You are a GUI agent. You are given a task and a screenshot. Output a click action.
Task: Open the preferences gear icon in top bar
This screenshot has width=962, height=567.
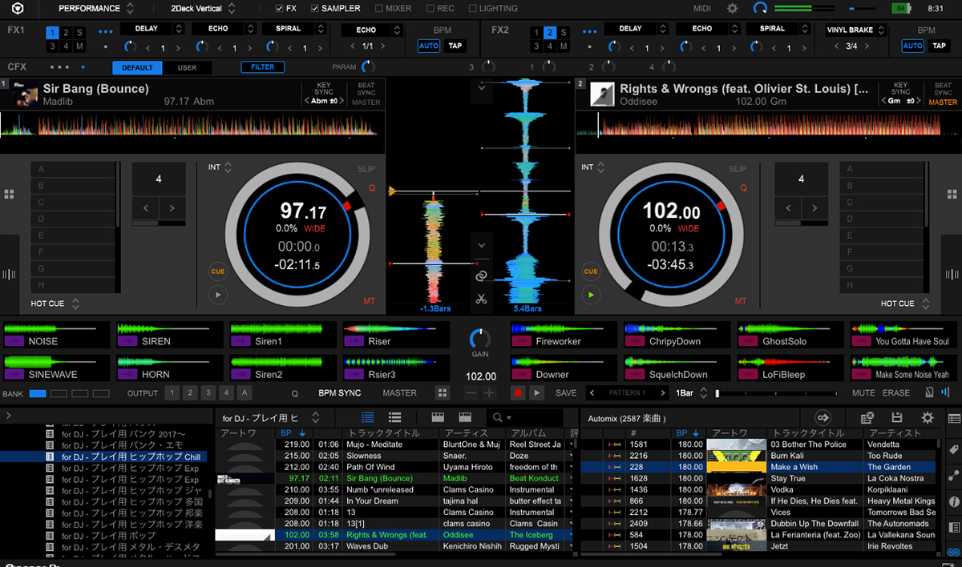[x=732, y=8]
